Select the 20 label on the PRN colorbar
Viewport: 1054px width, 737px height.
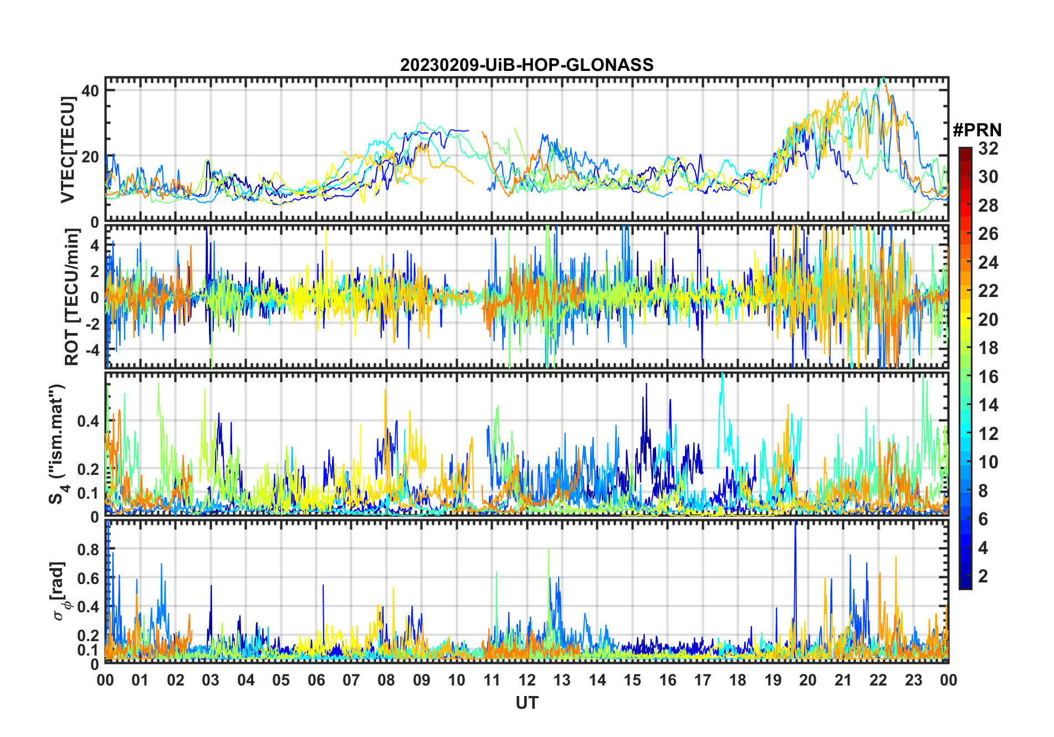coord(988,319)
